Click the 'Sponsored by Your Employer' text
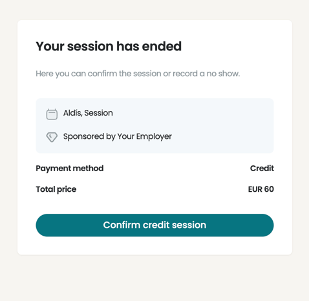Image resolution: width=309 pixels, height=301 pixels. [x=118, y=136]
